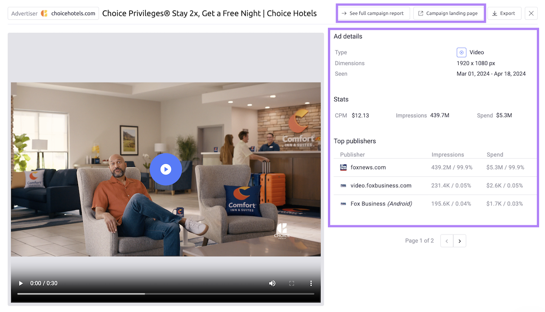Open See full campaign report
Screen dimensions: 545x312
(373, 14)
